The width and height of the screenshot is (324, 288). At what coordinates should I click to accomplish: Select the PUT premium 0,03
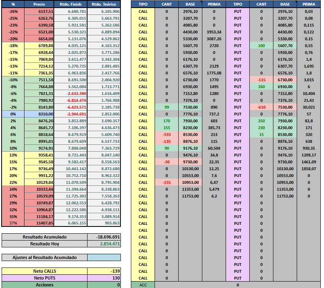point(309,12)
